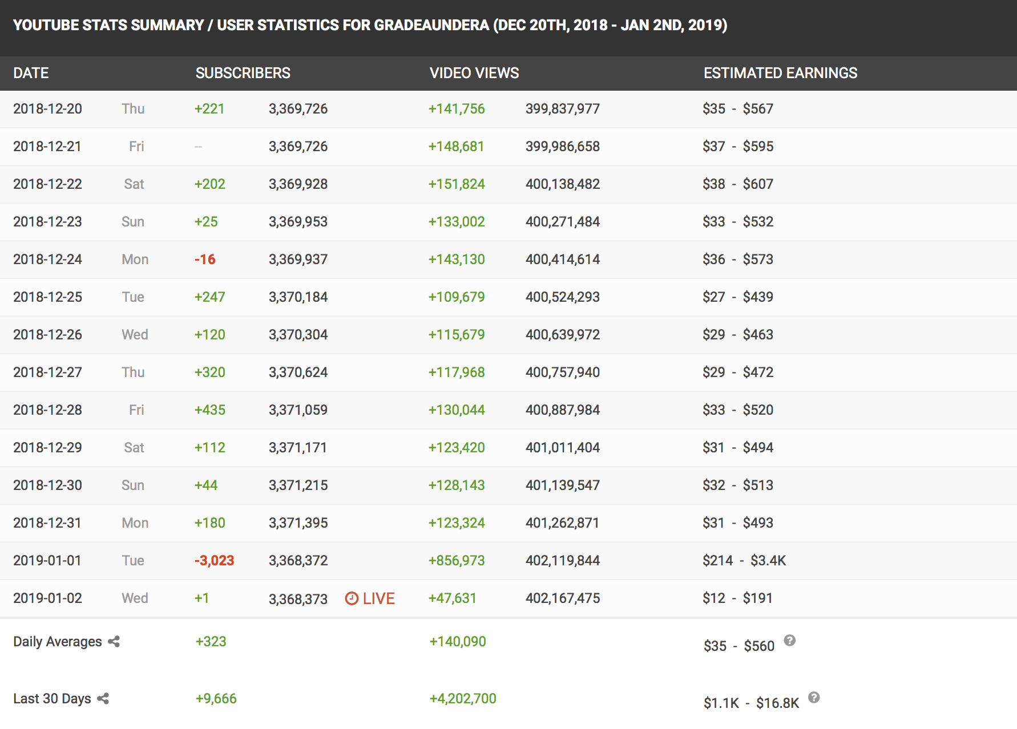Click the +4,202,700 thirty-day views total

tap(463, 699)
